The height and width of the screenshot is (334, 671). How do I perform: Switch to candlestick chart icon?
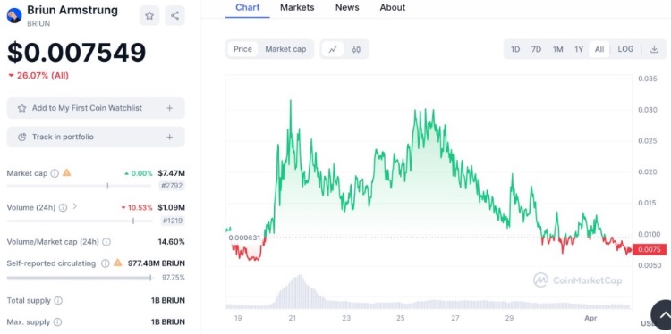pos(356,49)
